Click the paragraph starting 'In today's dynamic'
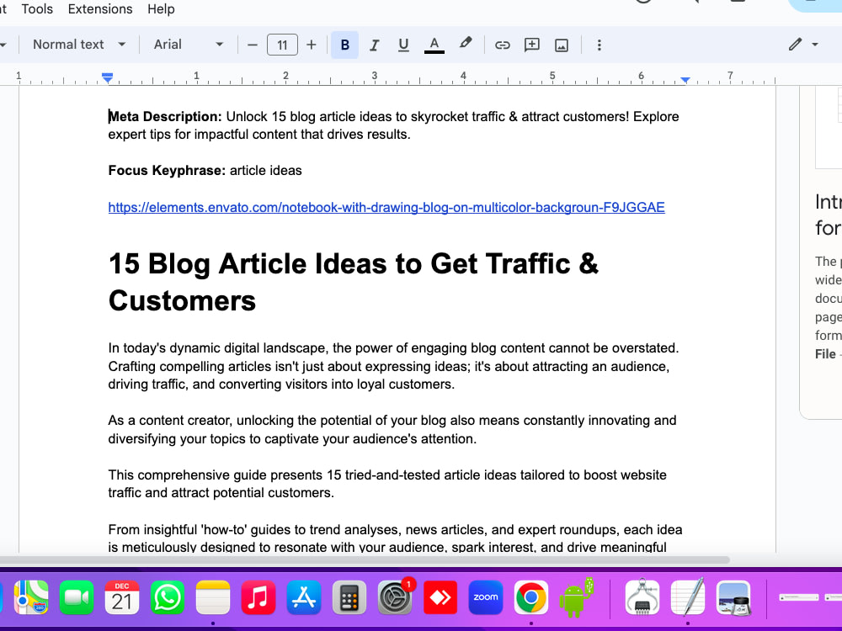The image size is (842, 631). (x=393, y=366)
